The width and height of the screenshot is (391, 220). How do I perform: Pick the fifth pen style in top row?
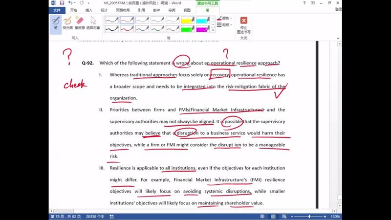click(173, 20)
